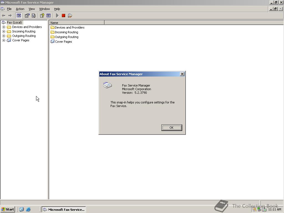The height and width of the screenshot is (213, 284).
Task: Click the Devices and Providers folder icon in list
Action: pyautogui.click(x=52, y=27)
